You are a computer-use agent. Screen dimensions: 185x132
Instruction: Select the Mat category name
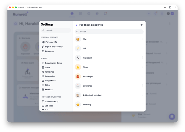pos(85,39)
